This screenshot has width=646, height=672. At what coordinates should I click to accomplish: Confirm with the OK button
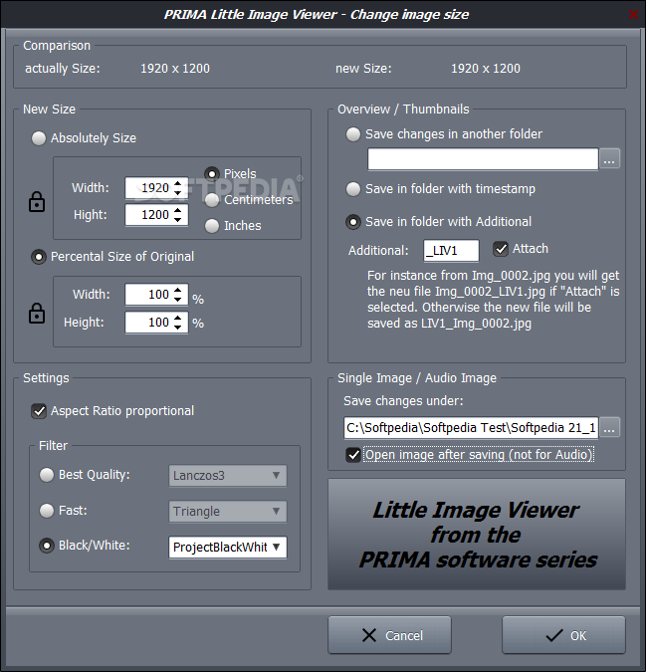[x=563, y=635]
